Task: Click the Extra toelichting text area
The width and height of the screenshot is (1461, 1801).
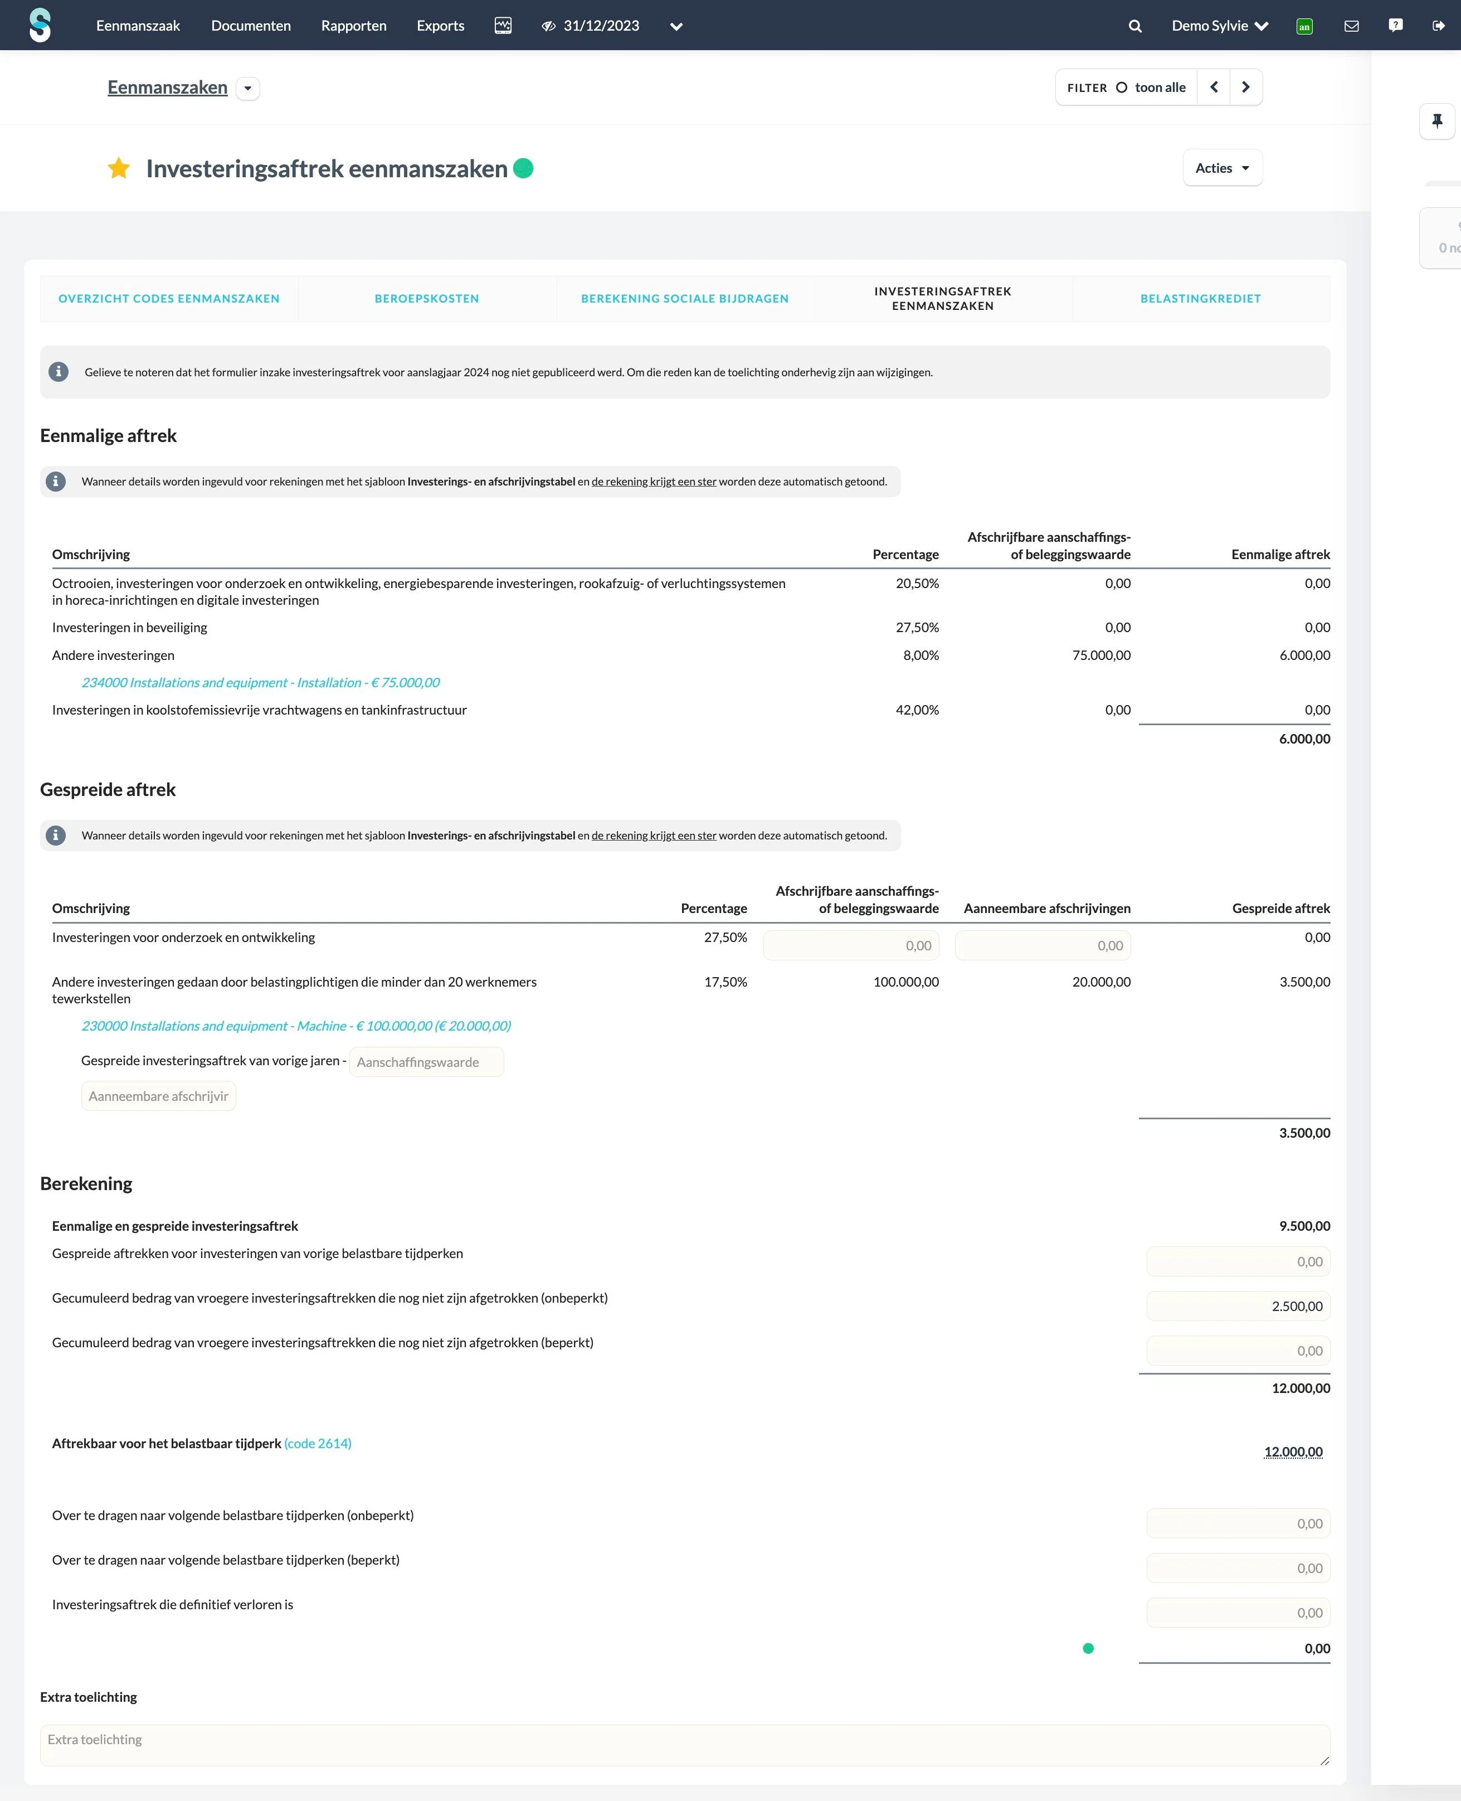Action: click(x=684, y=1745)
